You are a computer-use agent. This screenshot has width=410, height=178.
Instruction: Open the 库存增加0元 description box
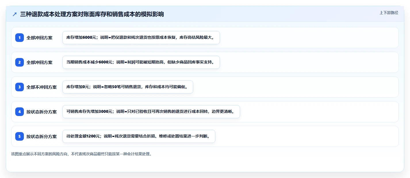(128, 87)
